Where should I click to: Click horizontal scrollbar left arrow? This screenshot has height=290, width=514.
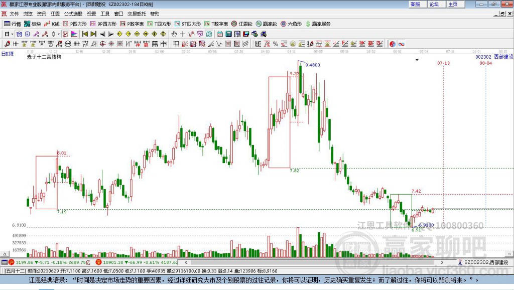(186, 262)
